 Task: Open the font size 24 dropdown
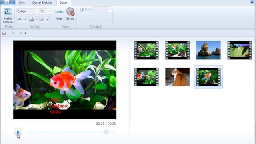coord(49,12)
